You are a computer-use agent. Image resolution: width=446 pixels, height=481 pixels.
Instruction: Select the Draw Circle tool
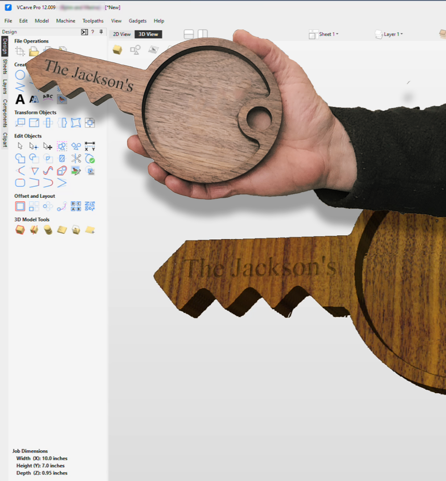coord(20,75)
